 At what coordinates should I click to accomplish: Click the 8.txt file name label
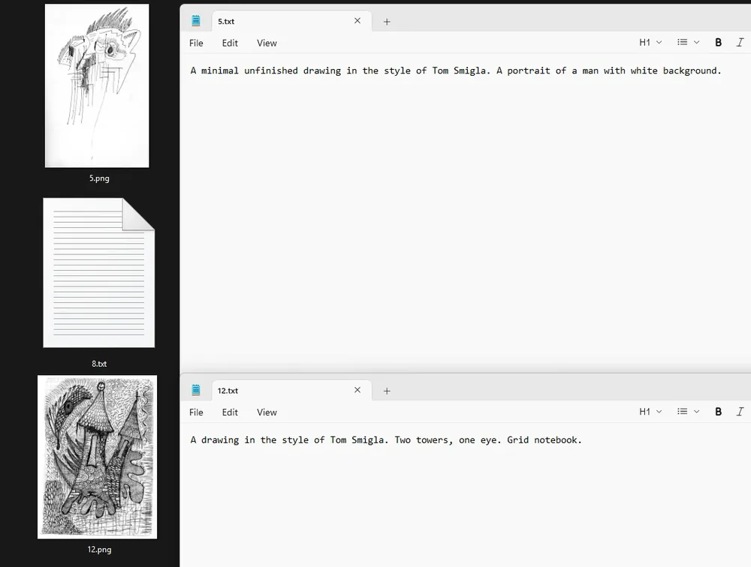tap(99, 364)
